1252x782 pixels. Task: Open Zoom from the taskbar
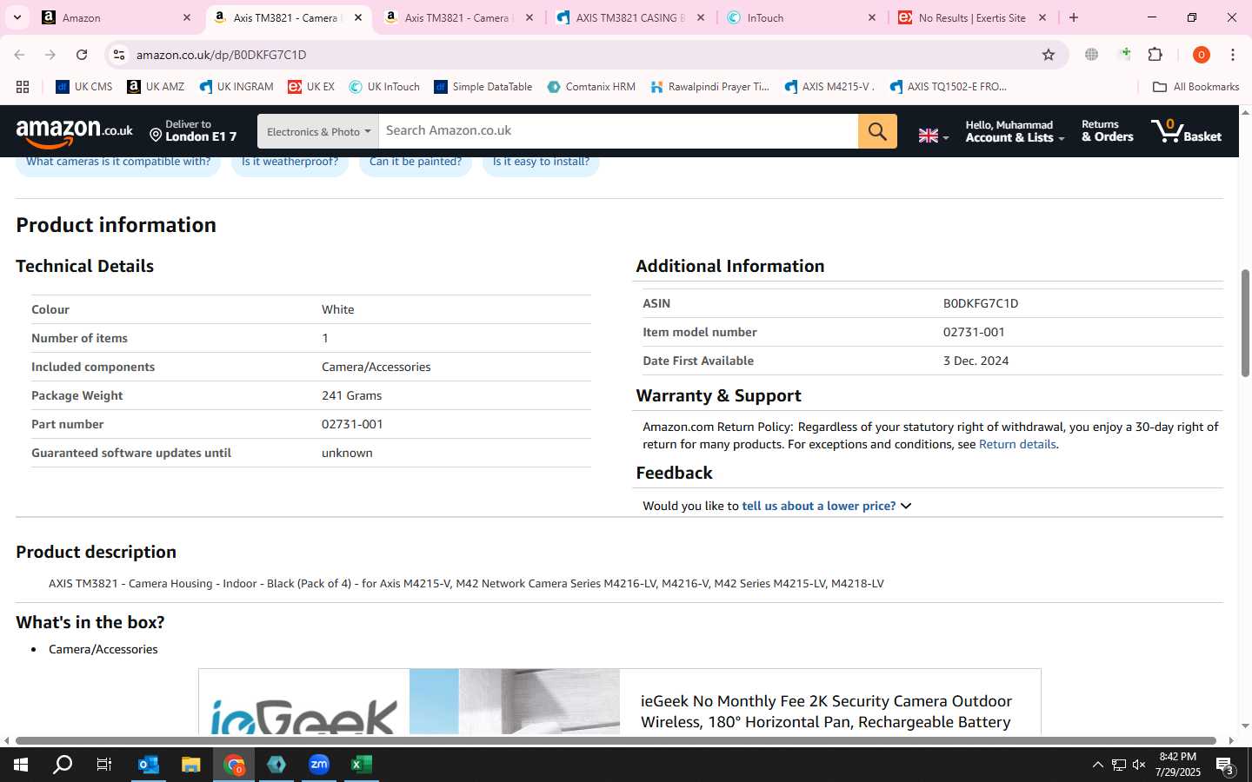(319, 765)
